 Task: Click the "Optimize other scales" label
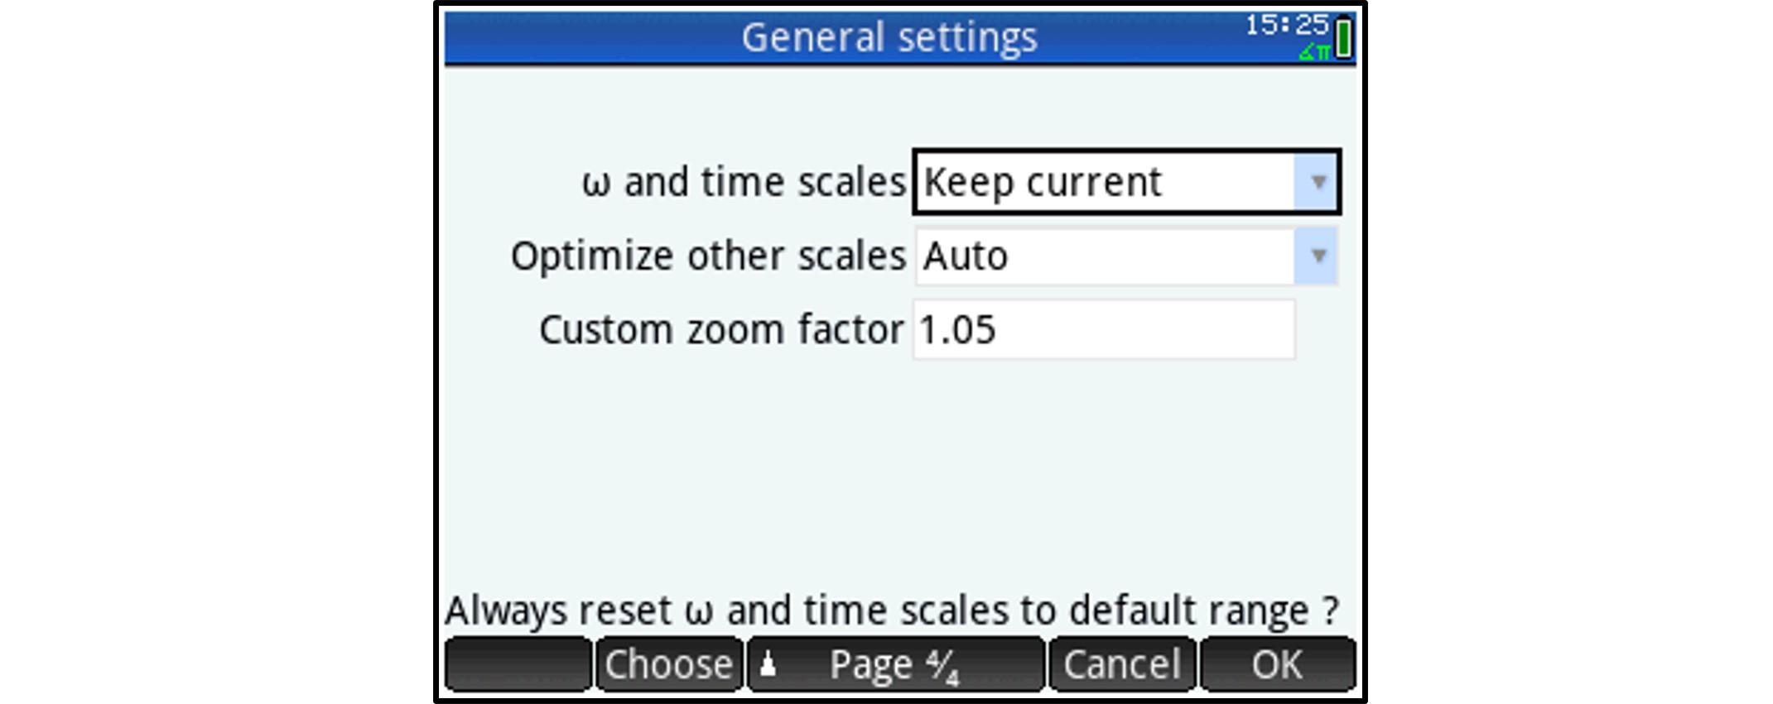(708, 256)
